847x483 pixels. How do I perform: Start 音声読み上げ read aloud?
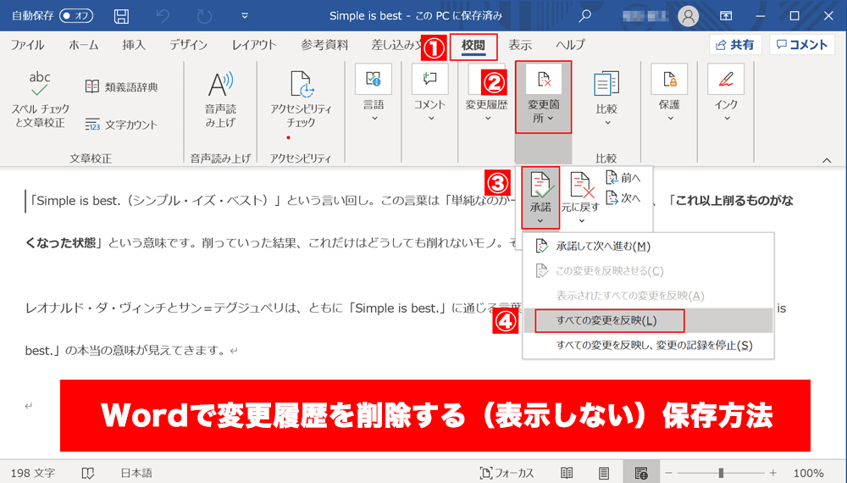(x=220, y=100)
